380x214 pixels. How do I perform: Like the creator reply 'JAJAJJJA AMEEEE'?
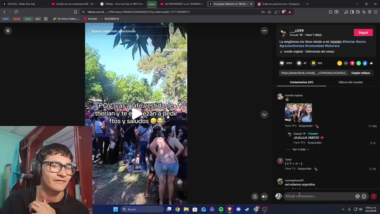pos(371,143)
